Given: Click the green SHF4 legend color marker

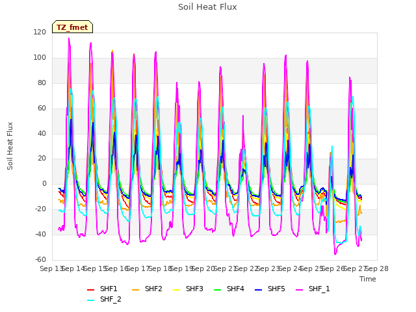Looking at the screenshot, I should (x=218, y=290).
